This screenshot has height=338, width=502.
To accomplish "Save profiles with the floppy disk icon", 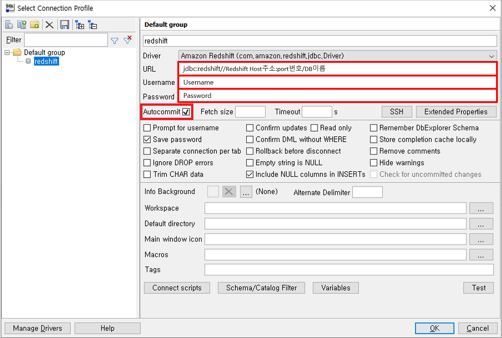I will (x=65, y=24).
